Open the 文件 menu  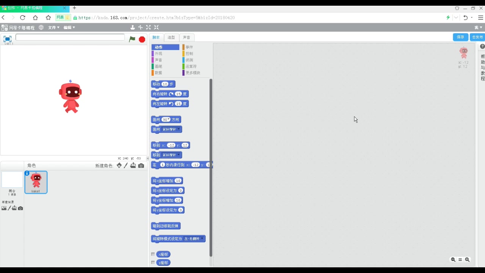(x=53, y=27)
